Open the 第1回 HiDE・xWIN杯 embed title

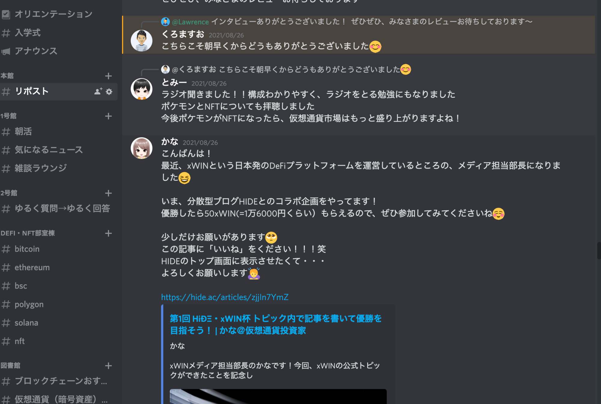(276, 325)
